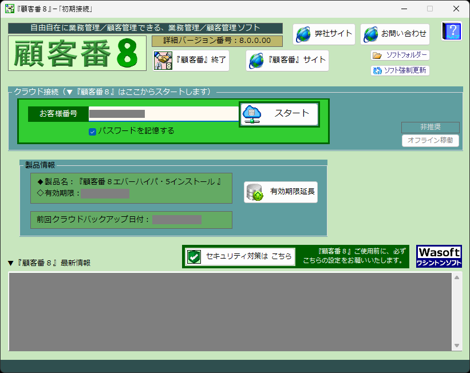Close the 『顧客番８』 window
Screen dimensions: 470x373
pyautogui.click(x=456, y=9)
